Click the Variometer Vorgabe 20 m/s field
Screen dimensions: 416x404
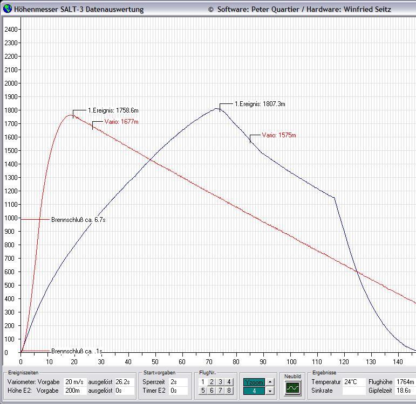(75, 382)
